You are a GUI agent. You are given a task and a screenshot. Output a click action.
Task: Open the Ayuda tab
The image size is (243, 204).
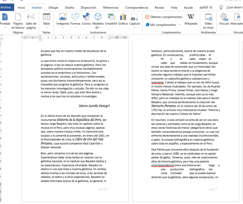click(188, 8)
